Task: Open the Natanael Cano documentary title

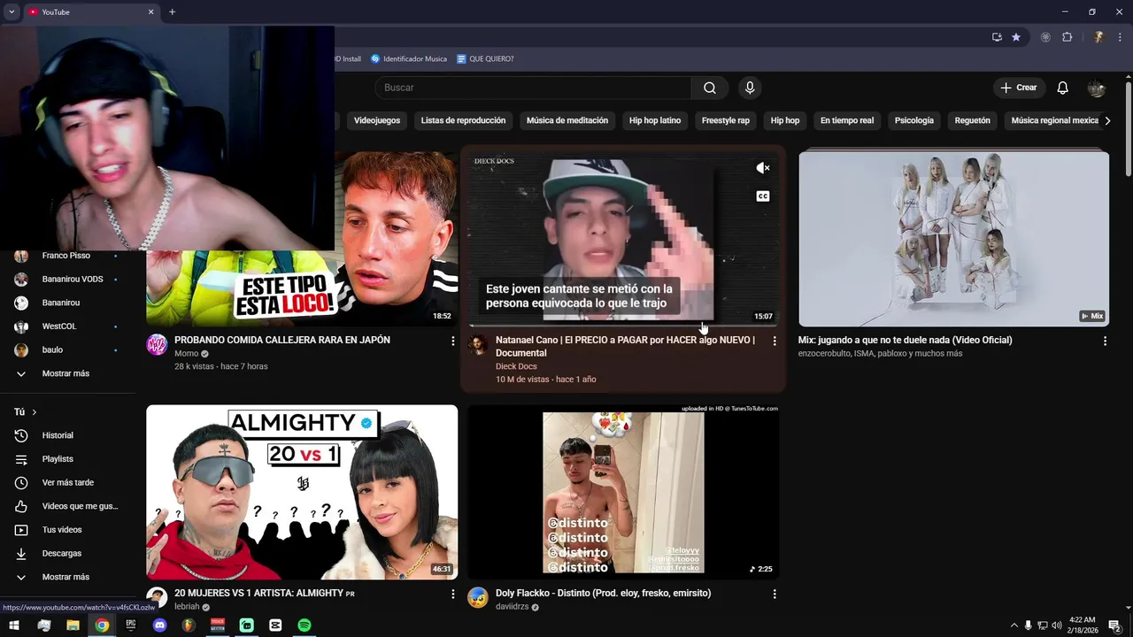Action: pos(625,346)
